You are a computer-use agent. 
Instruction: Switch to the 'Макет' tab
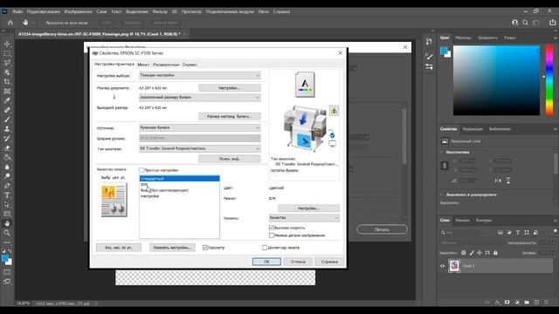(x=143, y=65)
